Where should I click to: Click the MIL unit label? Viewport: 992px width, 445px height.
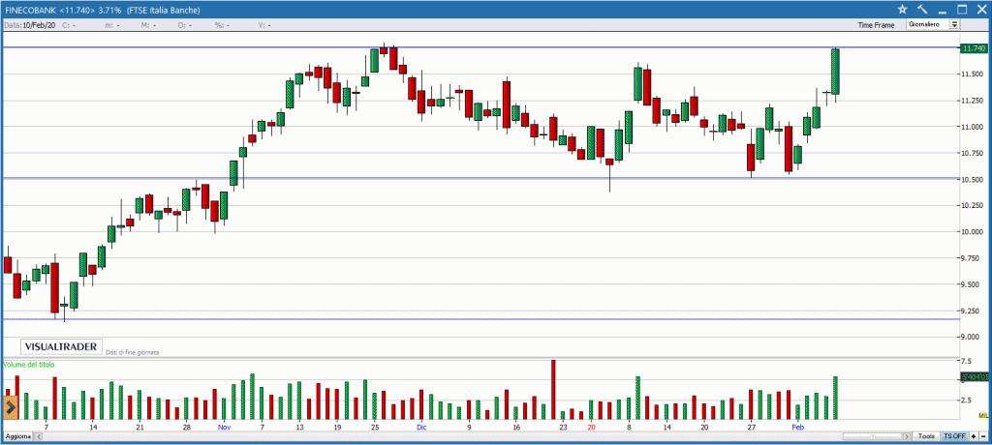(x=983, y=415)
